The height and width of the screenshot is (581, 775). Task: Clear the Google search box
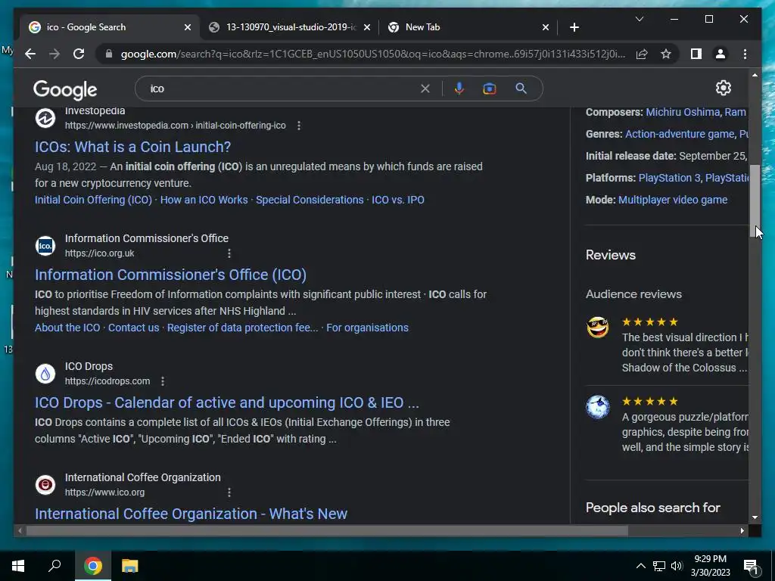[425, 89]
